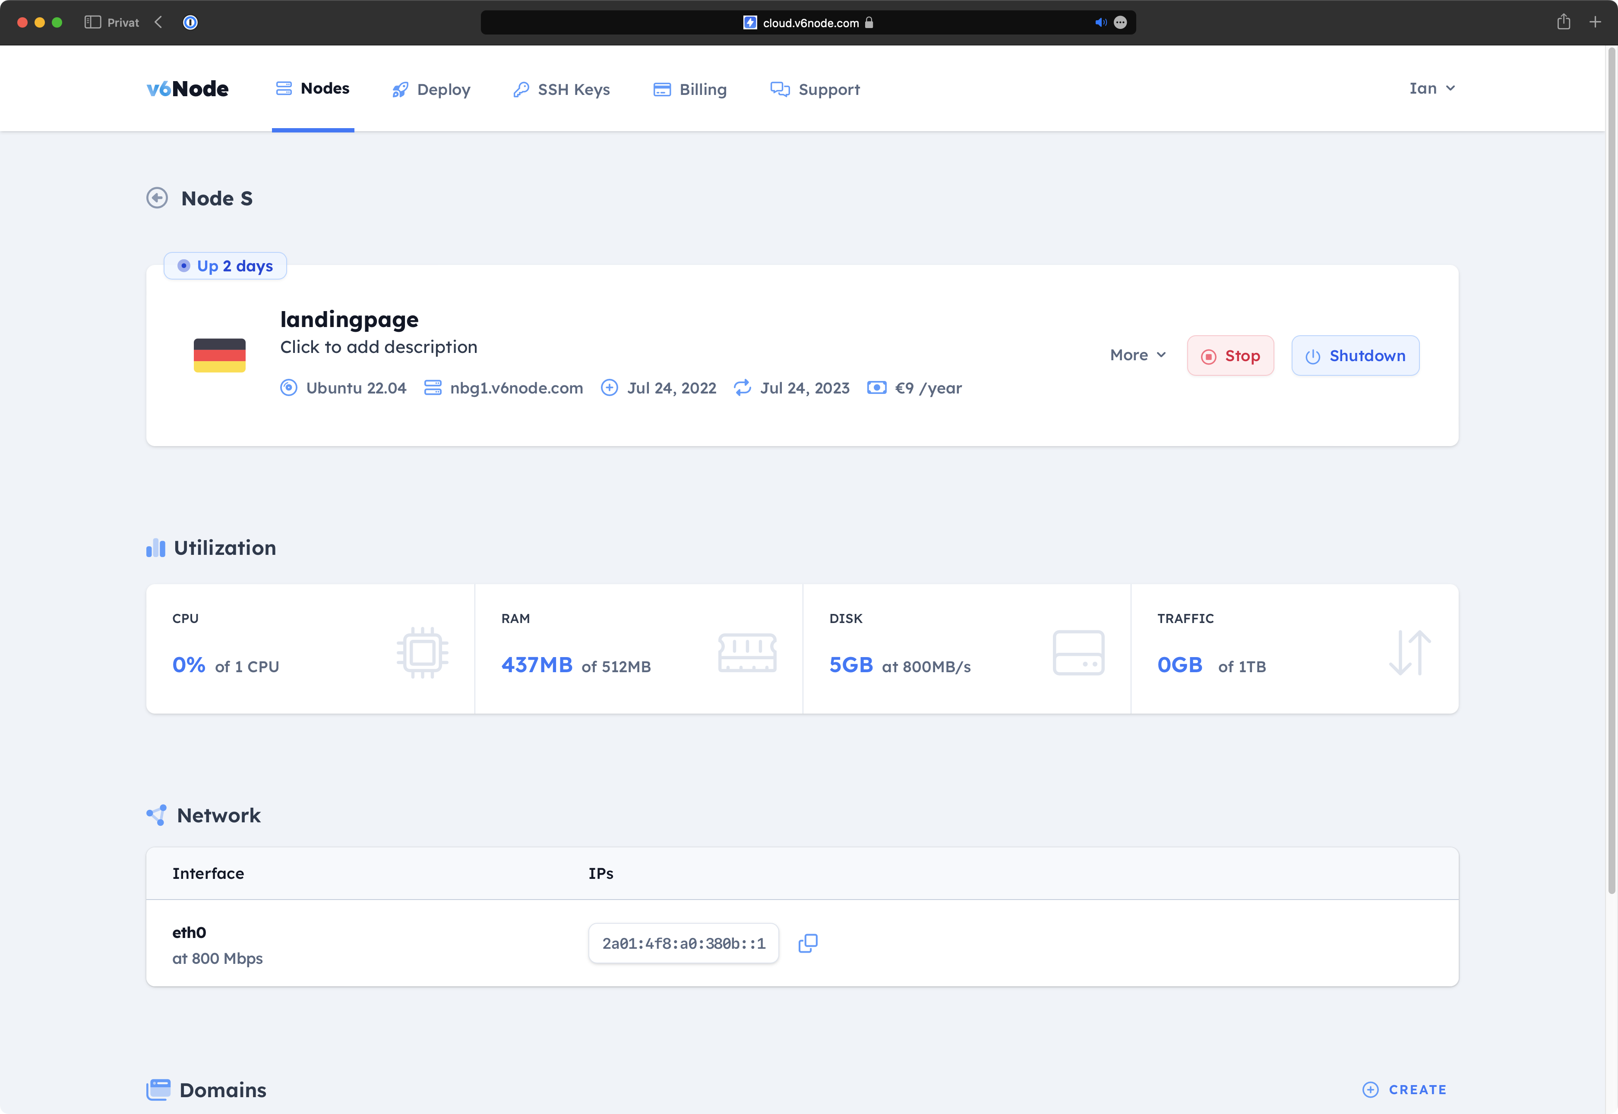The height and width of the screenshot is (1114, 1618).
Task: Copy the eth0 IPv6 address
Action: [x=807, y=943]
